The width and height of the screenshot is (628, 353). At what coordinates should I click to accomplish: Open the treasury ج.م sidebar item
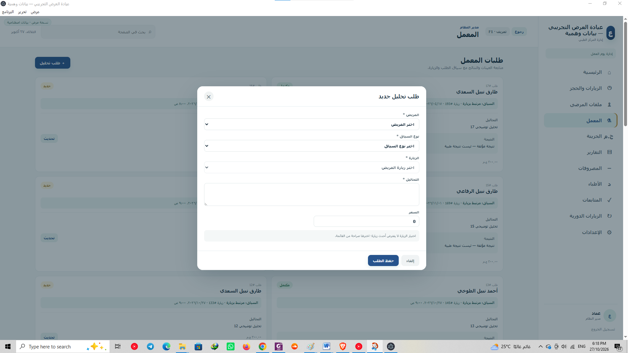point(581,136)
